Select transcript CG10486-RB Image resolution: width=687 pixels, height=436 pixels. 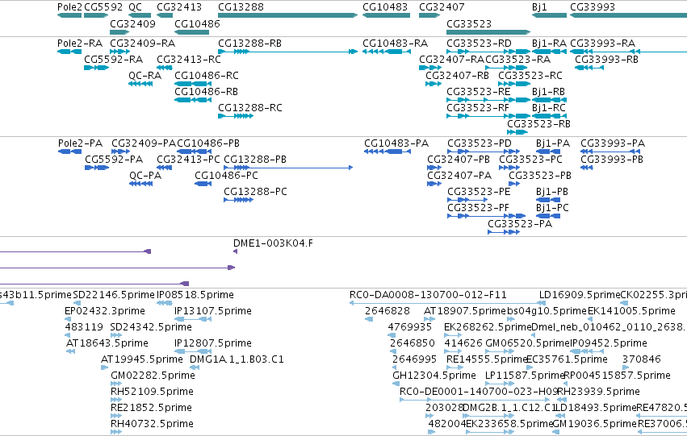[x=193, y=100]
